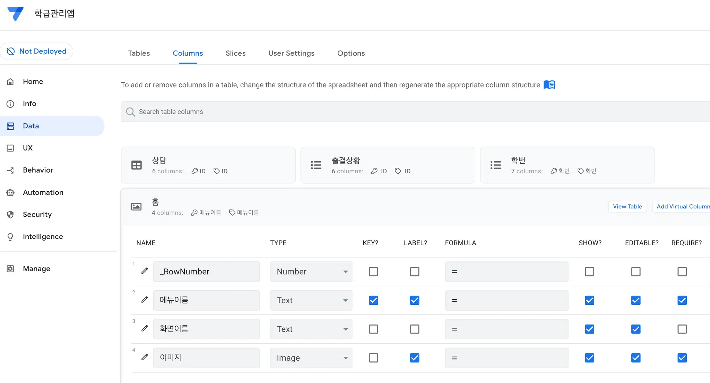Screen dimensions: 710x383
Task: Click the Not Deployed status button
Action: 36,51
